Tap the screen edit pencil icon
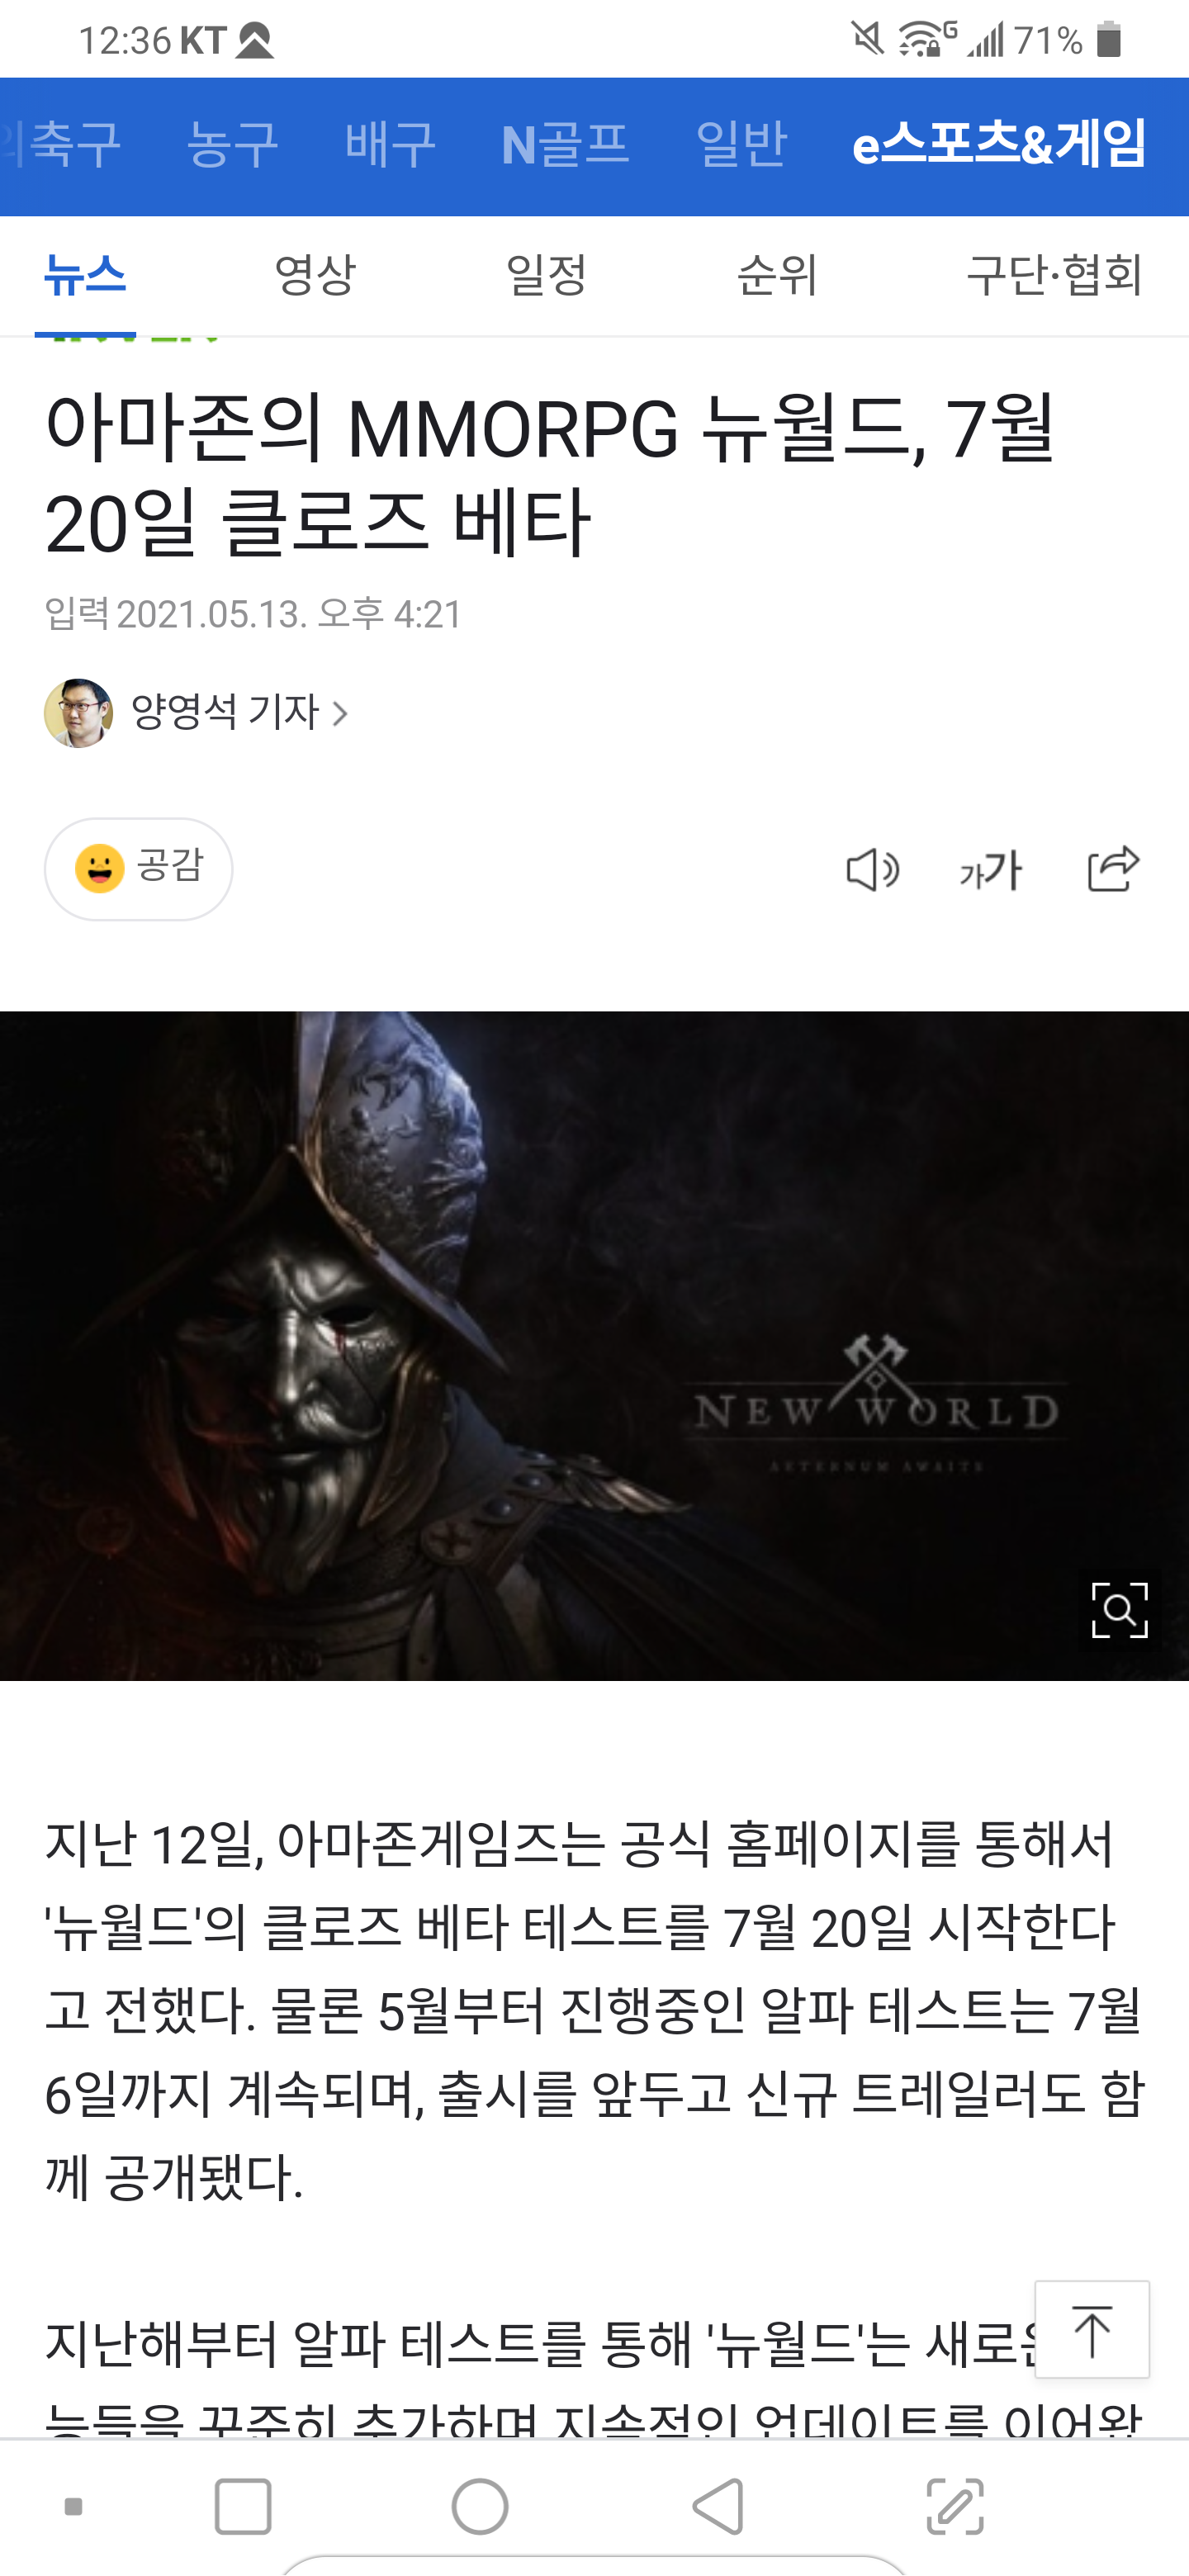 point(955,2506)
